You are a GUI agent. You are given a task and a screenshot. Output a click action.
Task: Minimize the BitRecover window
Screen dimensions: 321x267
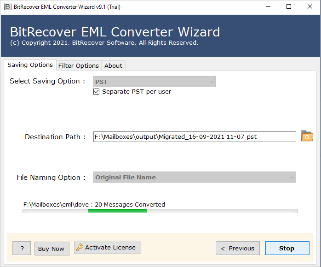pos(268,6)
